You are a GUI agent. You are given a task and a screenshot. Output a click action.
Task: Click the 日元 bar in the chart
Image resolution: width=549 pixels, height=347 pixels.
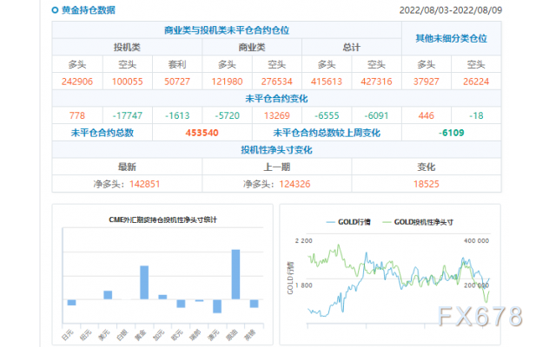point(72,302)
